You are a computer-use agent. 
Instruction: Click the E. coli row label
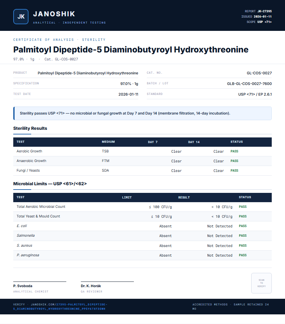[22, 226]
